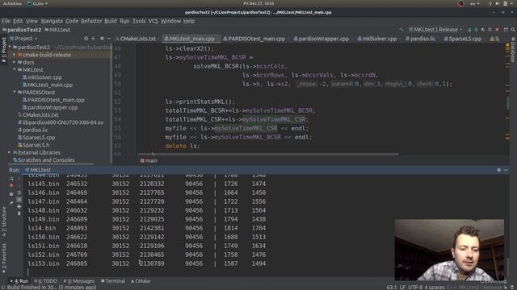517x290 pixels.
Task: Click MKLtest breadcrumb in navigation bar
Action: pyautogui.click(x=57, y=30)
